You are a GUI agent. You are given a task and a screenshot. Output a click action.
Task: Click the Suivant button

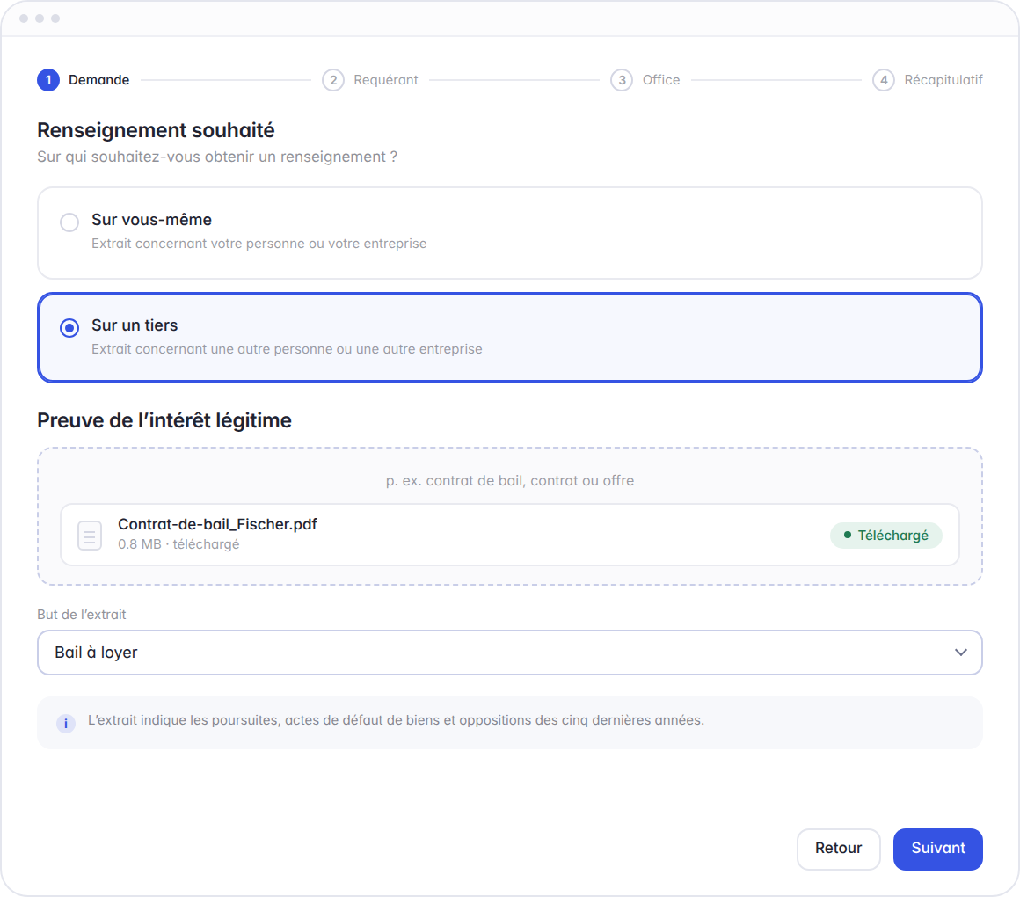938,849
